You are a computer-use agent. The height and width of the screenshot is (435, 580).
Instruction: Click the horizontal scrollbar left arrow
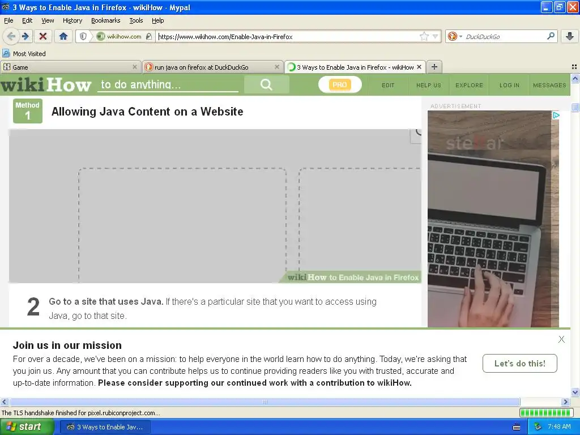(4, 402)
